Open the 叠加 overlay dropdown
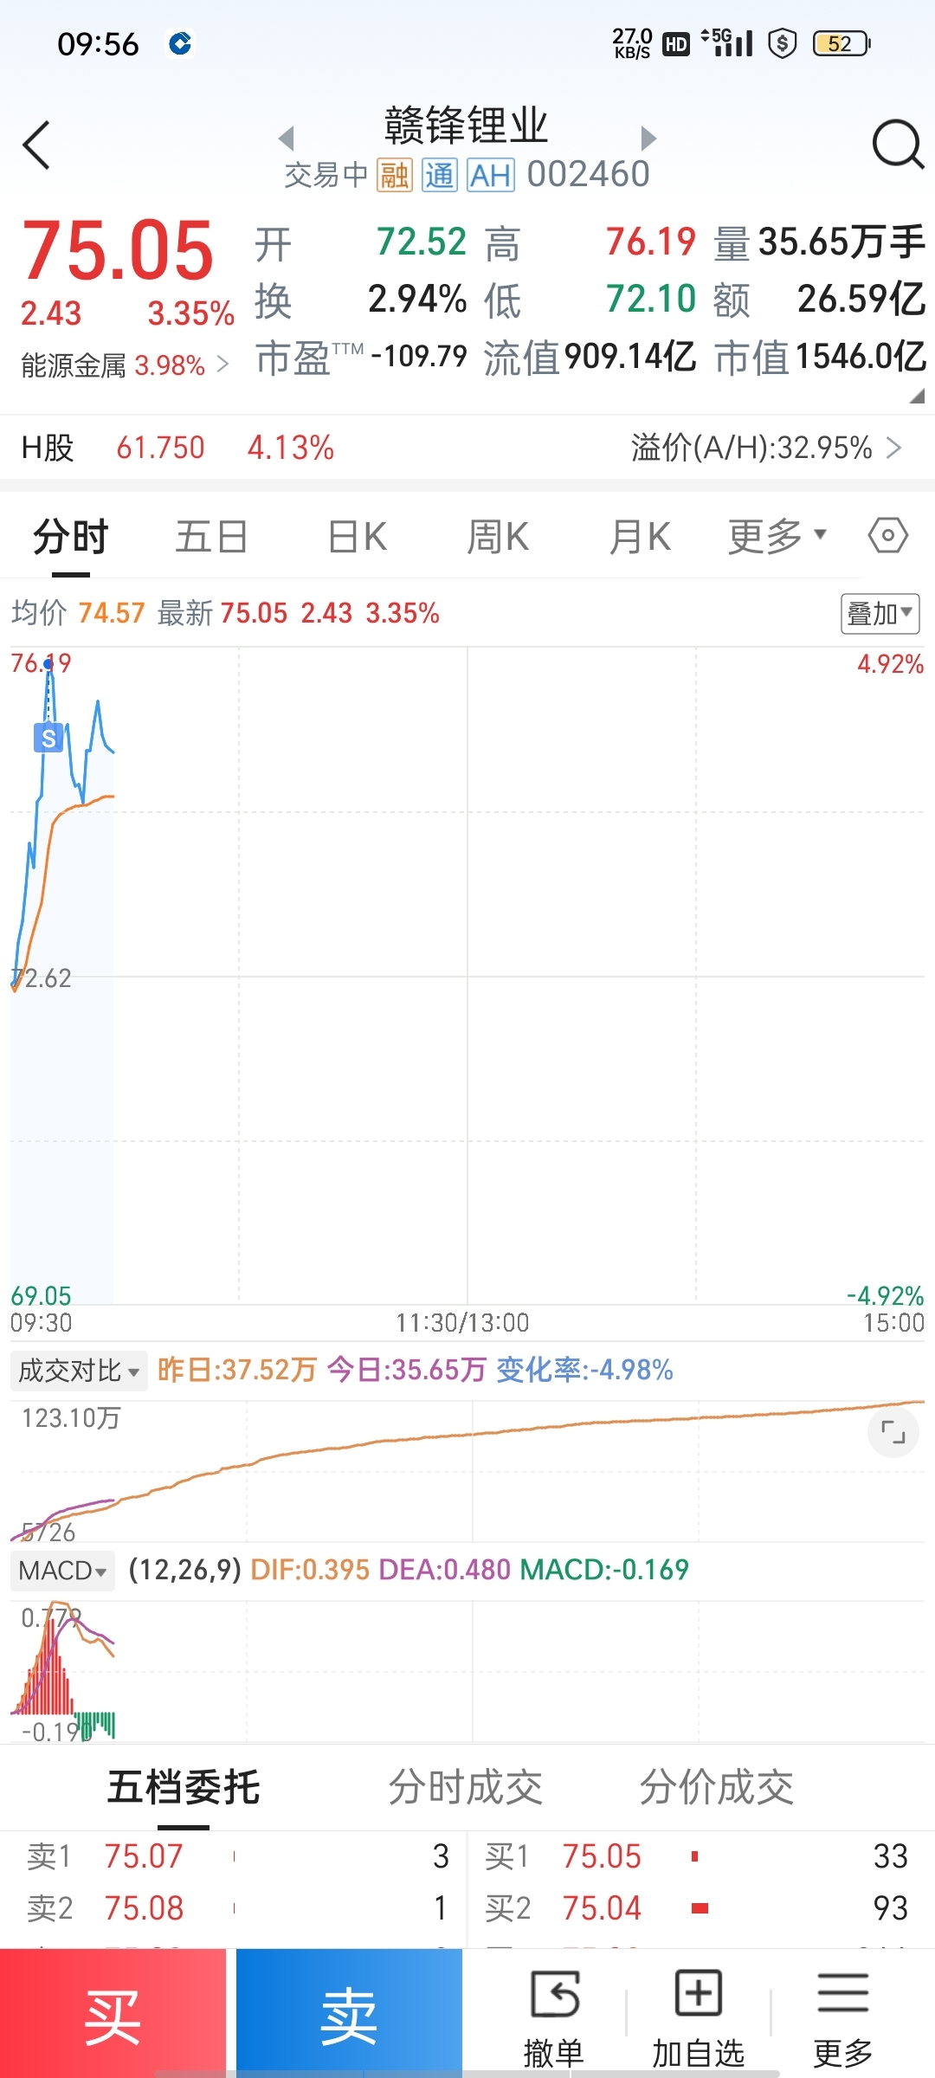The image size is (935, 2078). point(880,614)
